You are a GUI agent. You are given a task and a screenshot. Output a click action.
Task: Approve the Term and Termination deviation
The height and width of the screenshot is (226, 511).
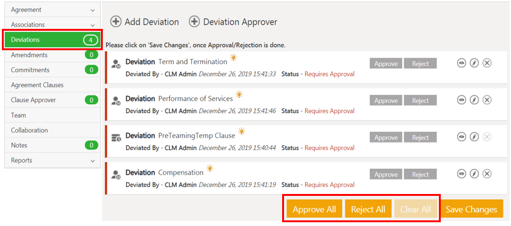coord(386,63)
